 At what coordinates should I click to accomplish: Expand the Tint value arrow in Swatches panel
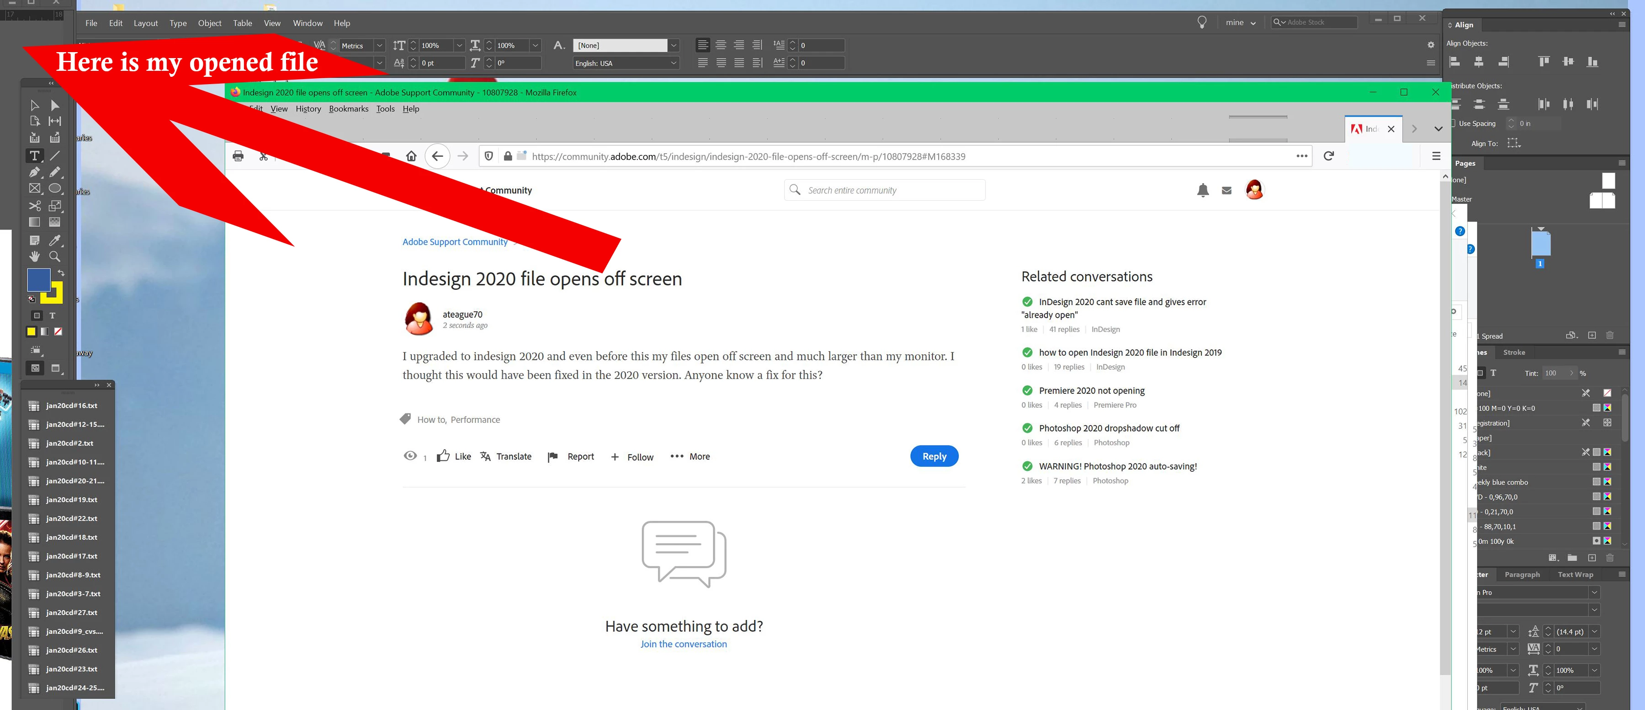[1571, 373]
